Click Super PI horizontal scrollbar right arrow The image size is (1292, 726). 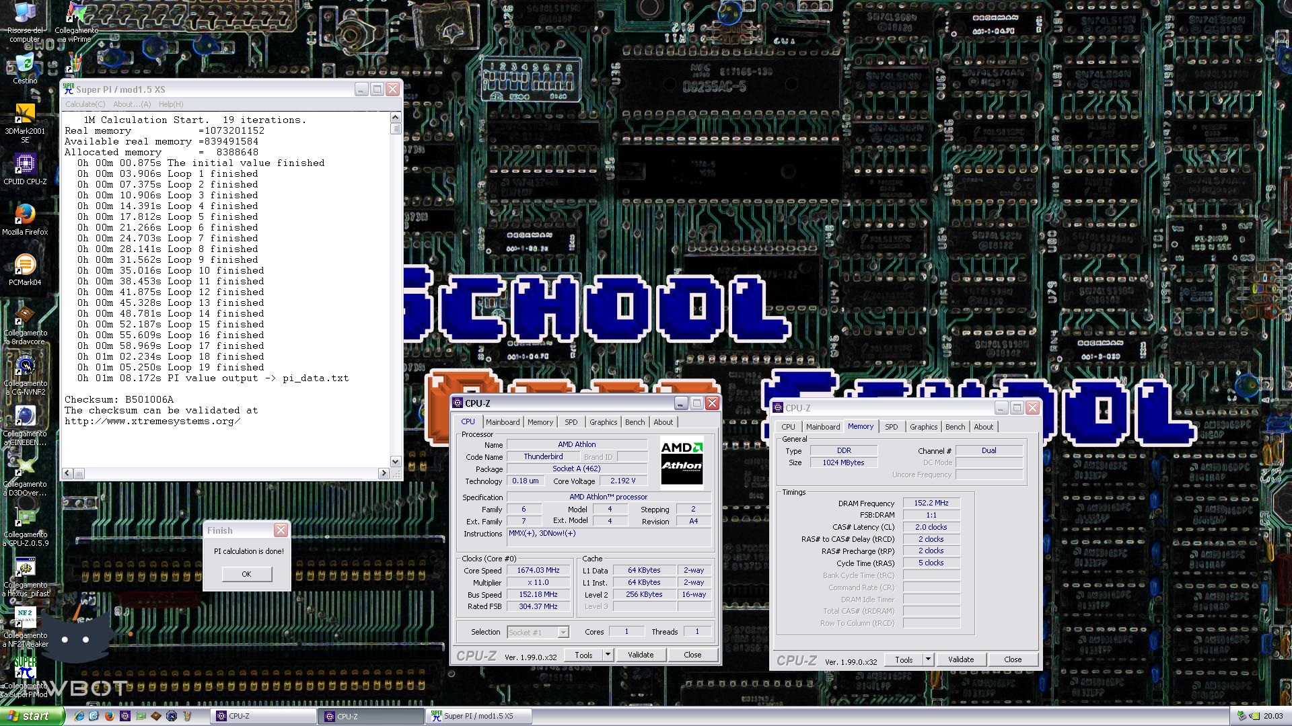pos(384,473)
